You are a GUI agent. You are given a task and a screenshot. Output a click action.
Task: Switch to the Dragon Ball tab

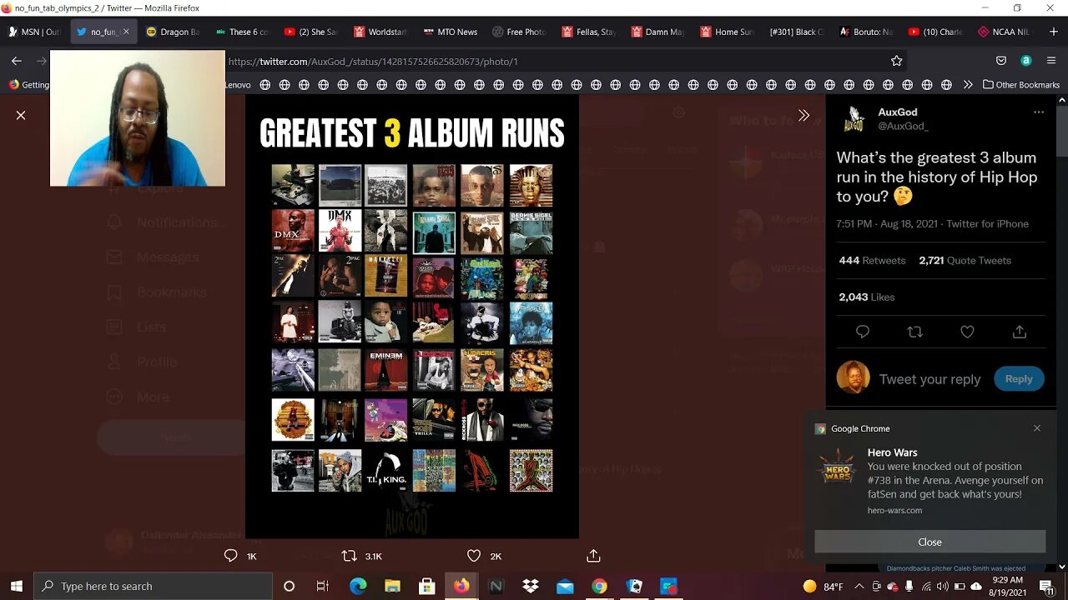(x=173, y=32)
